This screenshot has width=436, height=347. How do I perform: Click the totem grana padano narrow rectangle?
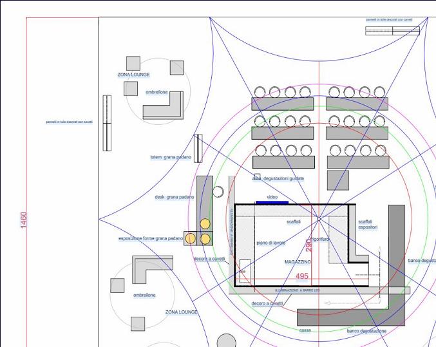[198, 149]
